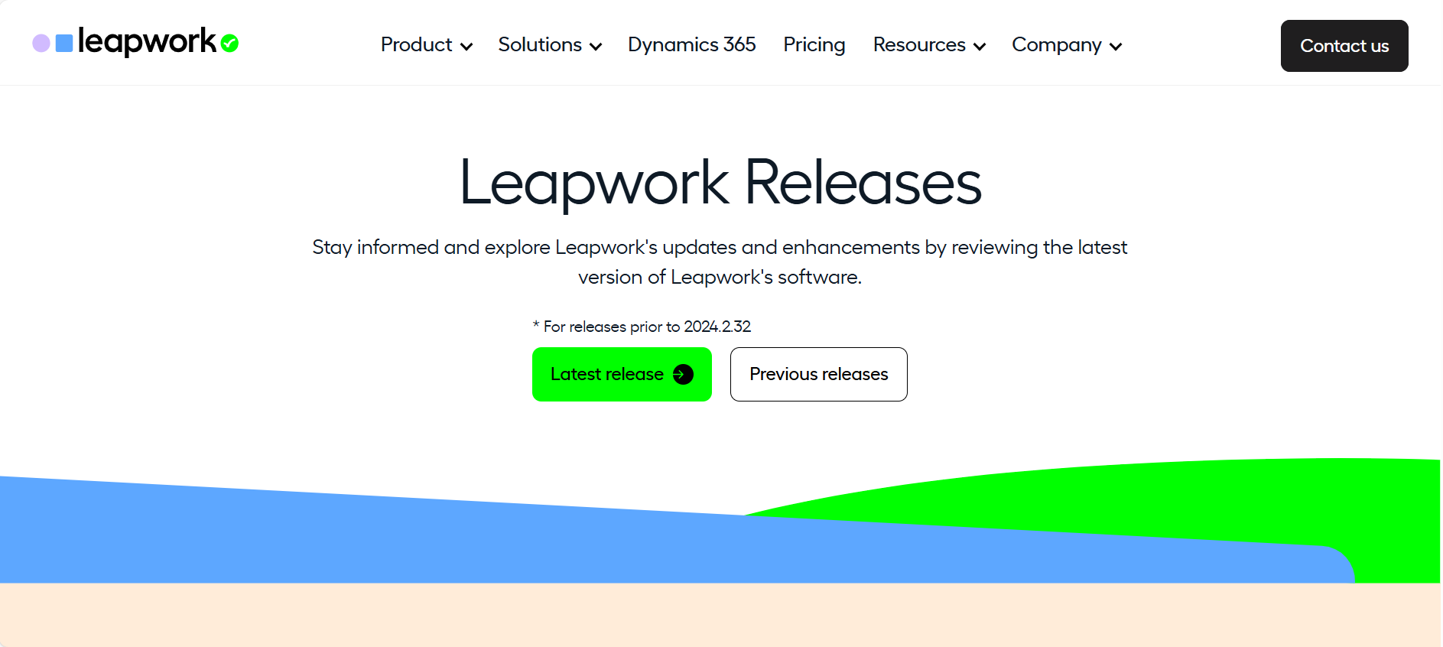The image size is (1443, 647).
Task: Open the Pricing page
Action: point(814,45)
